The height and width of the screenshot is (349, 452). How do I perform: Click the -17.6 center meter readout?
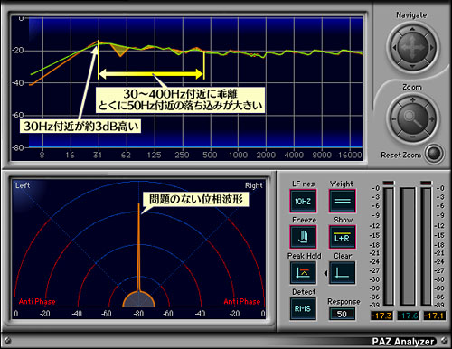[408, 316]
